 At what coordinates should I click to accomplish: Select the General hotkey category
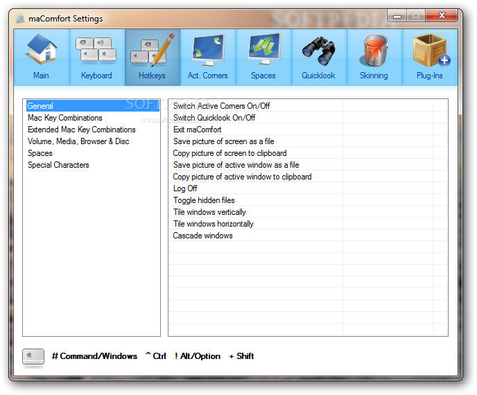pos(93,106)
